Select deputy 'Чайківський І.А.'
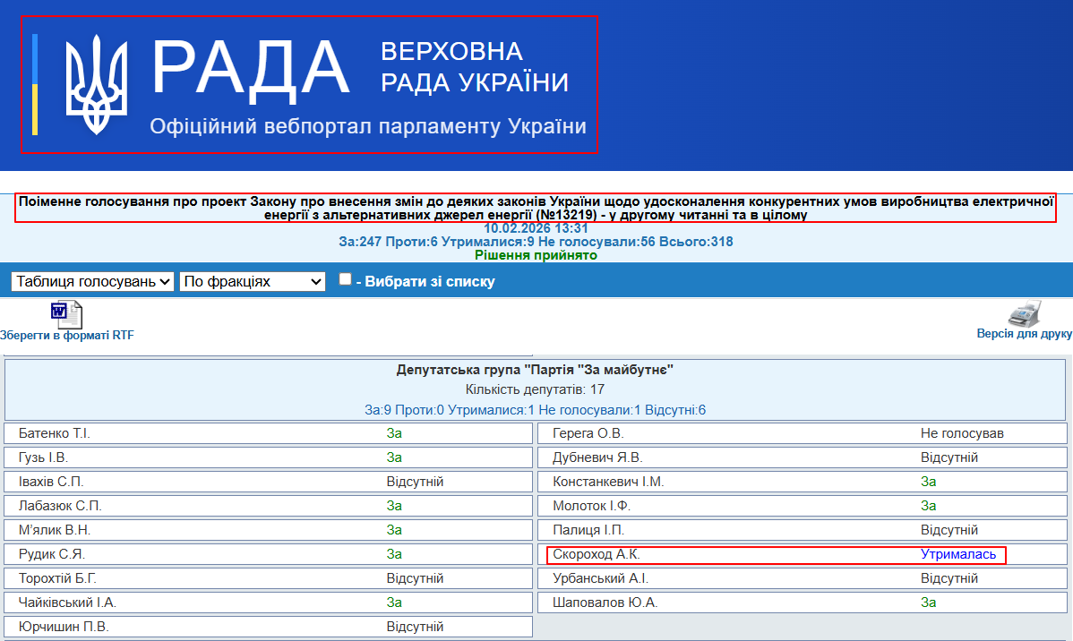The width and height of the screenshot is (1073, 641). pos(67,602)
